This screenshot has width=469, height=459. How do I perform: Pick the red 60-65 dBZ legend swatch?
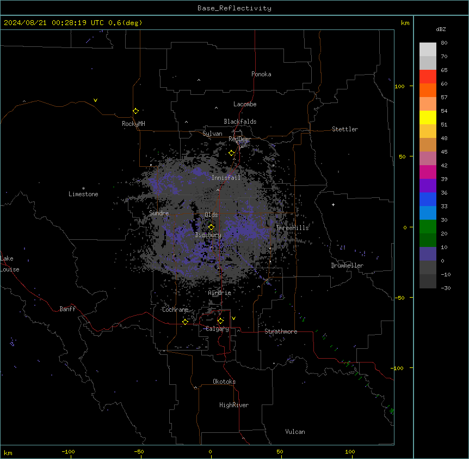428,77
